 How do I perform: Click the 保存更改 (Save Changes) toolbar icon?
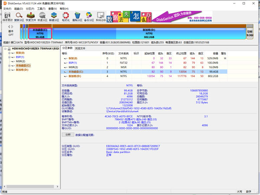[x=8, y=16]
